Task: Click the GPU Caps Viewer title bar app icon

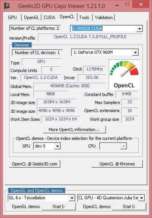Action: click(7, 6)
